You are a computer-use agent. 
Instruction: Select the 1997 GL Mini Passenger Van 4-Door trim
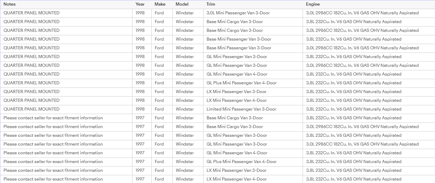(237, 153)
